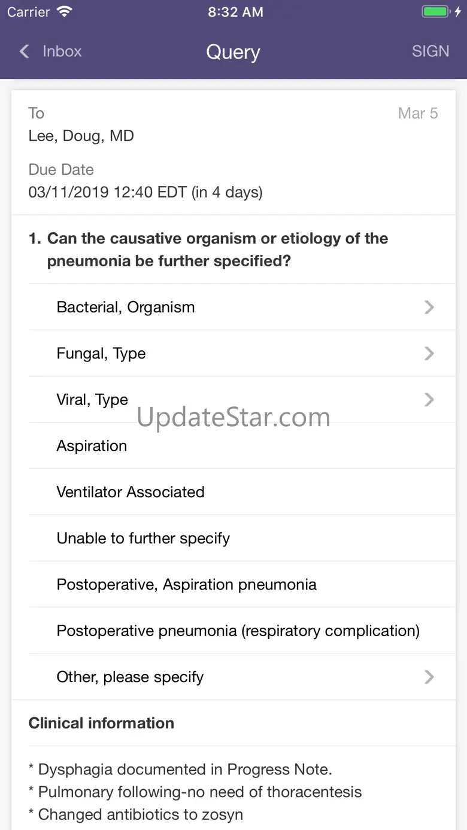
Task: Tap the Query title in header
Action: (x=233, y=52)
